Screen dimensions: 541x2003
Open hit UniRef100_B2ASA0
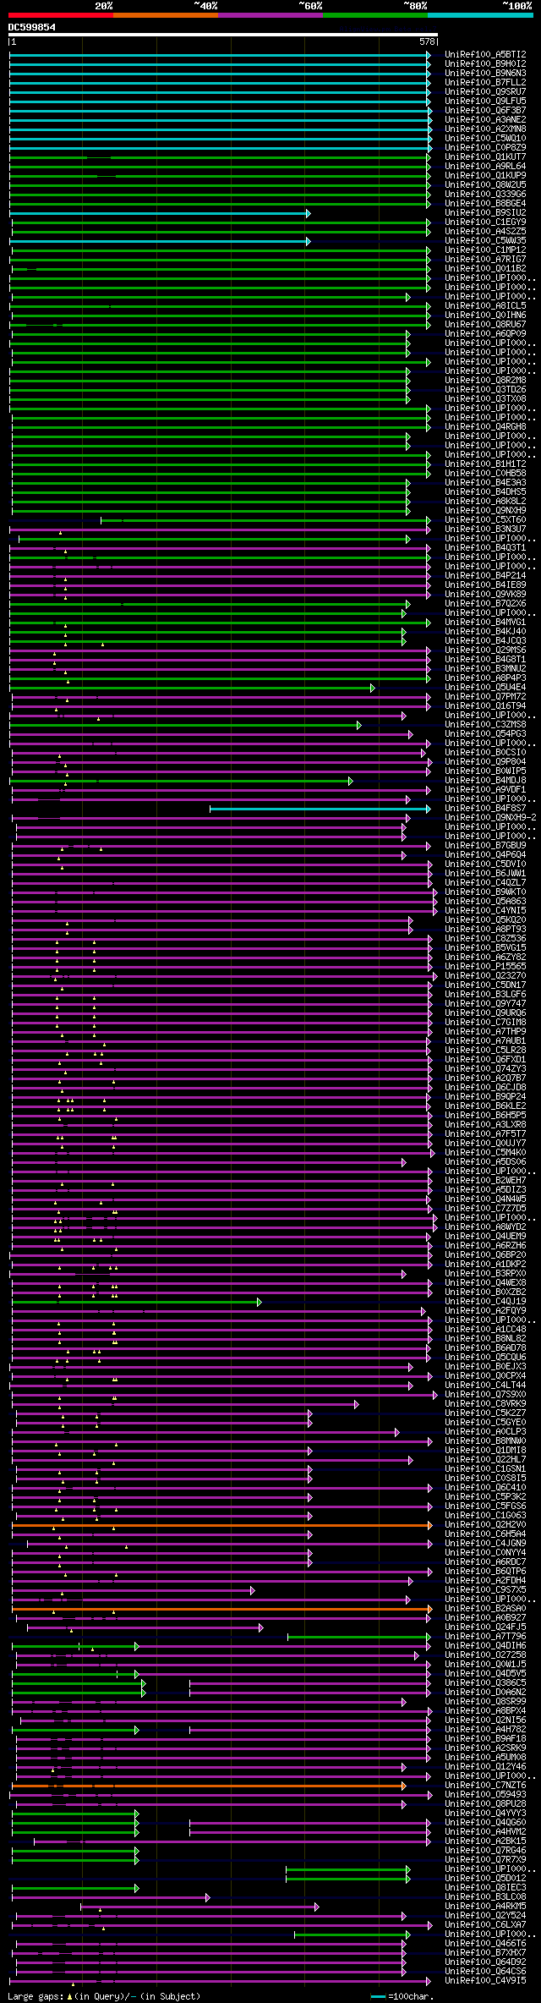(485, 1608)
